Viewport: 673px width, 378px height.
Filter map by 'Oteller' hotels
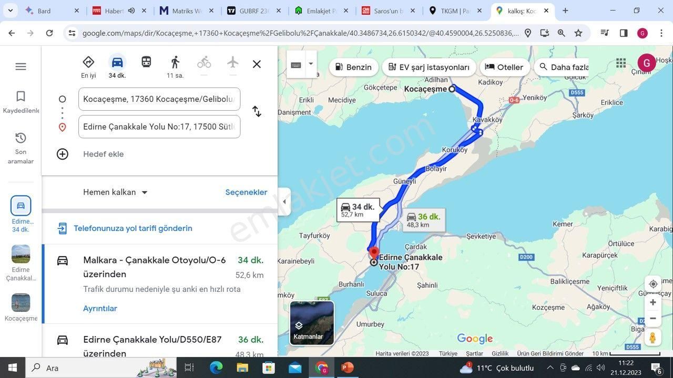coord(504,67)
